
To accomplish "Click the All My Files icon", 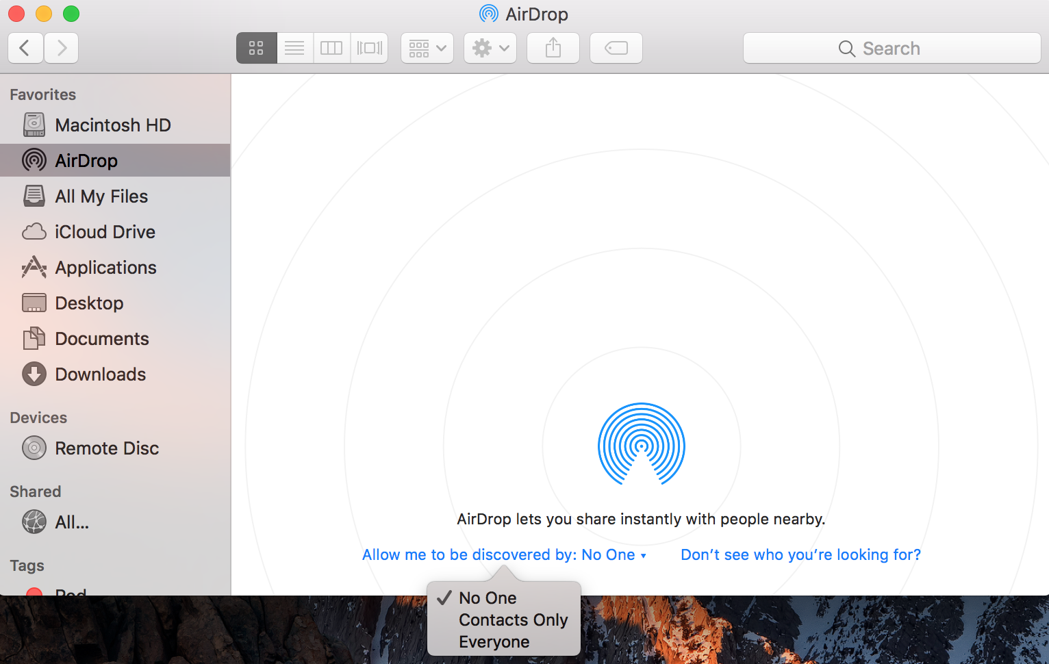I will (34, 196).
